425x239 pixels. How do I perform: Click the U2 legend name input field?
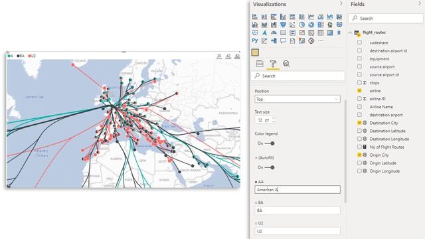(x=297, y=231)
